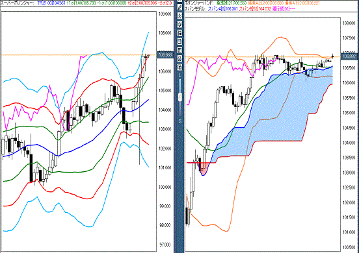Click the last toolbar icon just above the L label

(x=180, y=67)
